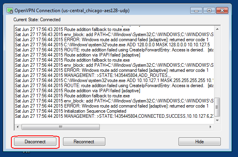Click the vertical scrollbar thumb of the log
Image resolution: width=238 pixels, height=157 pixels.
tap(217, 107)
